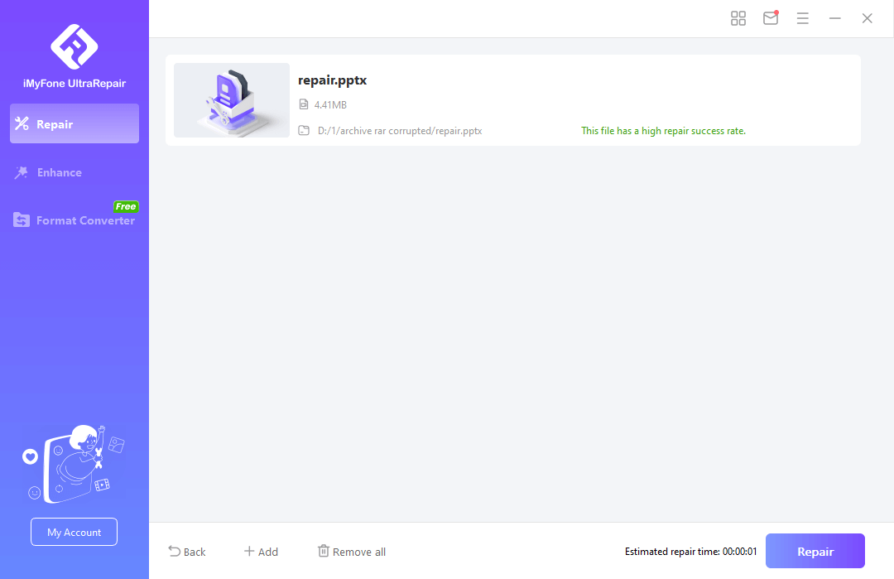Open the hamburger menu icon
Viewport: 894px width, 579px height.
(x=802, y=18)
